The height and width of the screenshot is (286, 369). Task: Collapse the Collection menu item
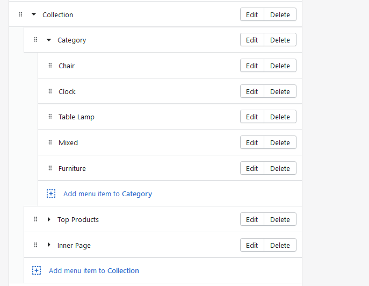[x=34, y=15]
